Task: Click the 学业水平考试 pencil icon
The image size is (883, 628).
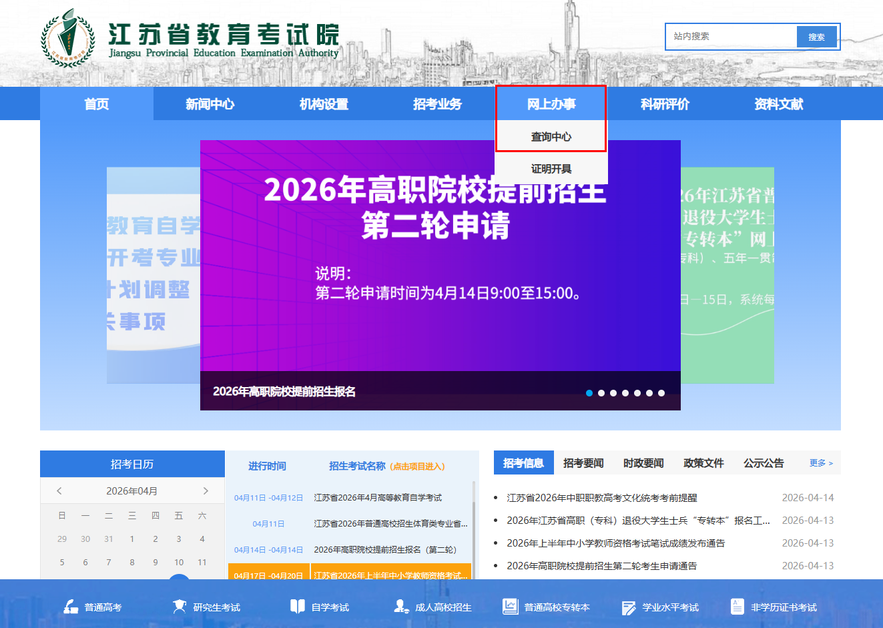Action: pos(628,607)
